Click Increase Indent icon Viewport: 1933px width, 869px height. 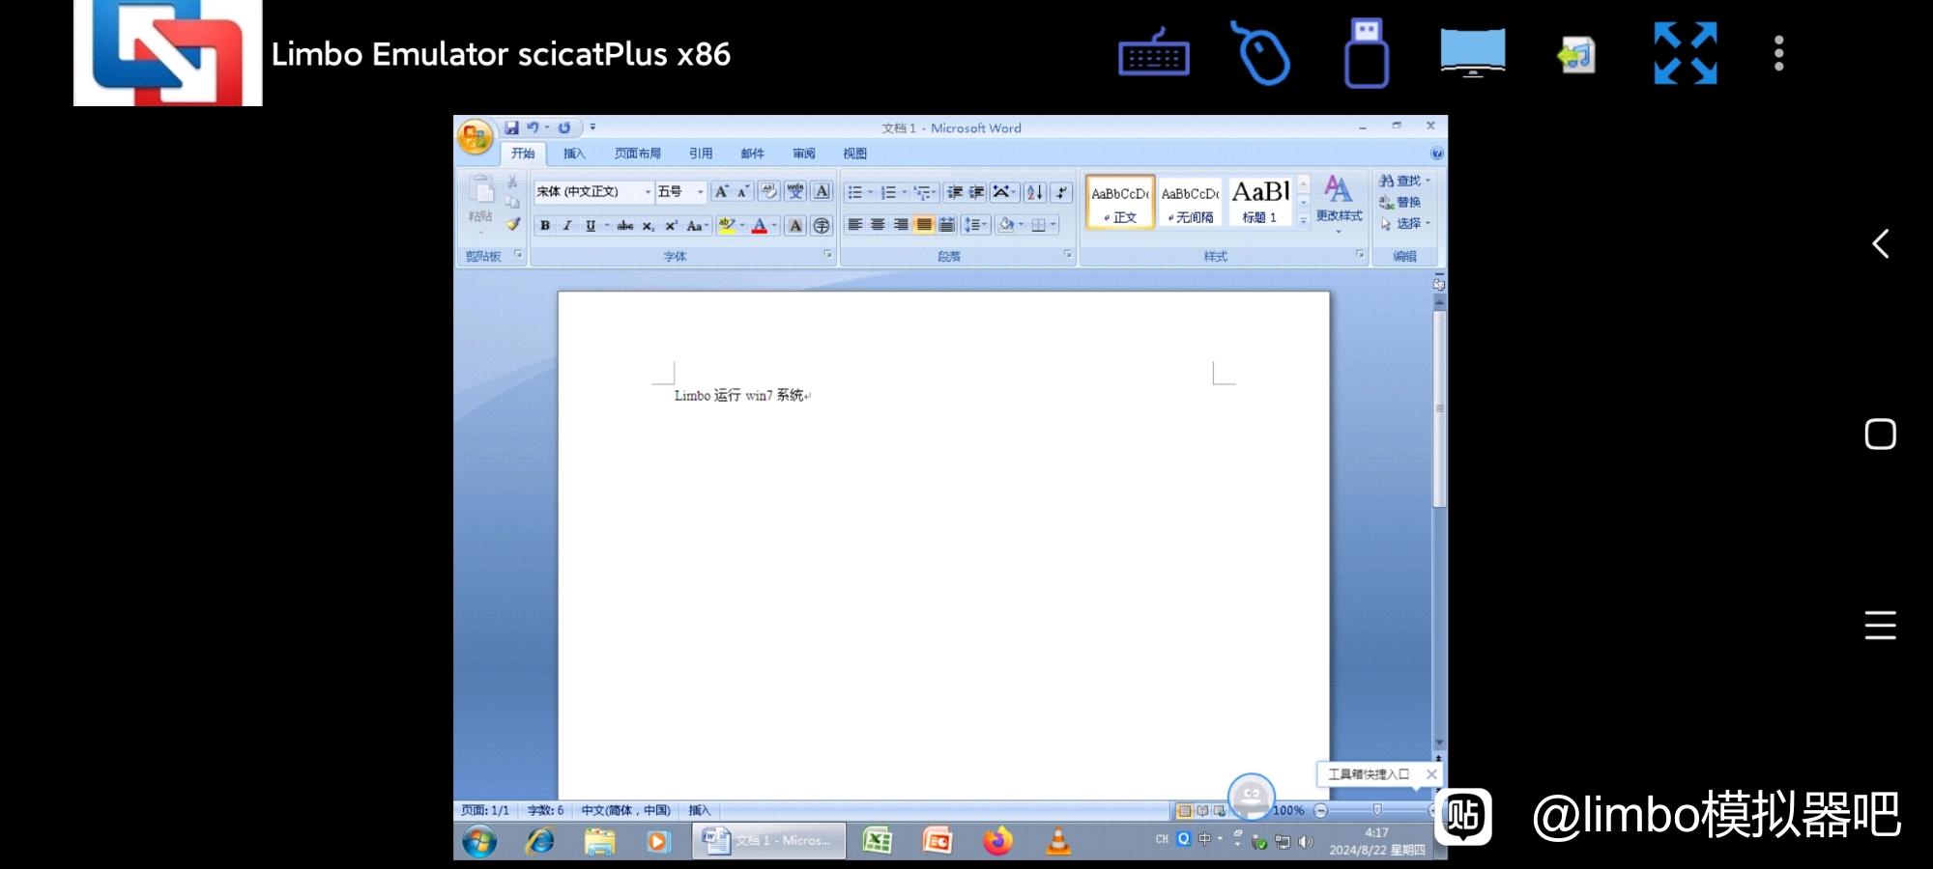pyautogui.click(x=977, y=192)
